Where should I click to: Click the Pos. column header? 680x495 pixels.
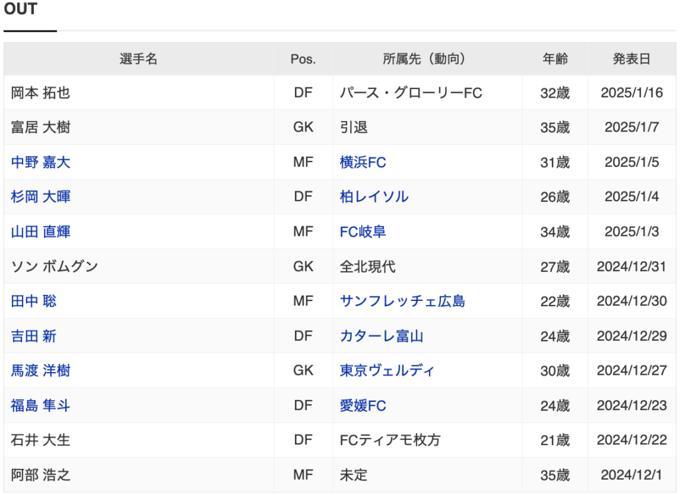click(x=303, y=58)
